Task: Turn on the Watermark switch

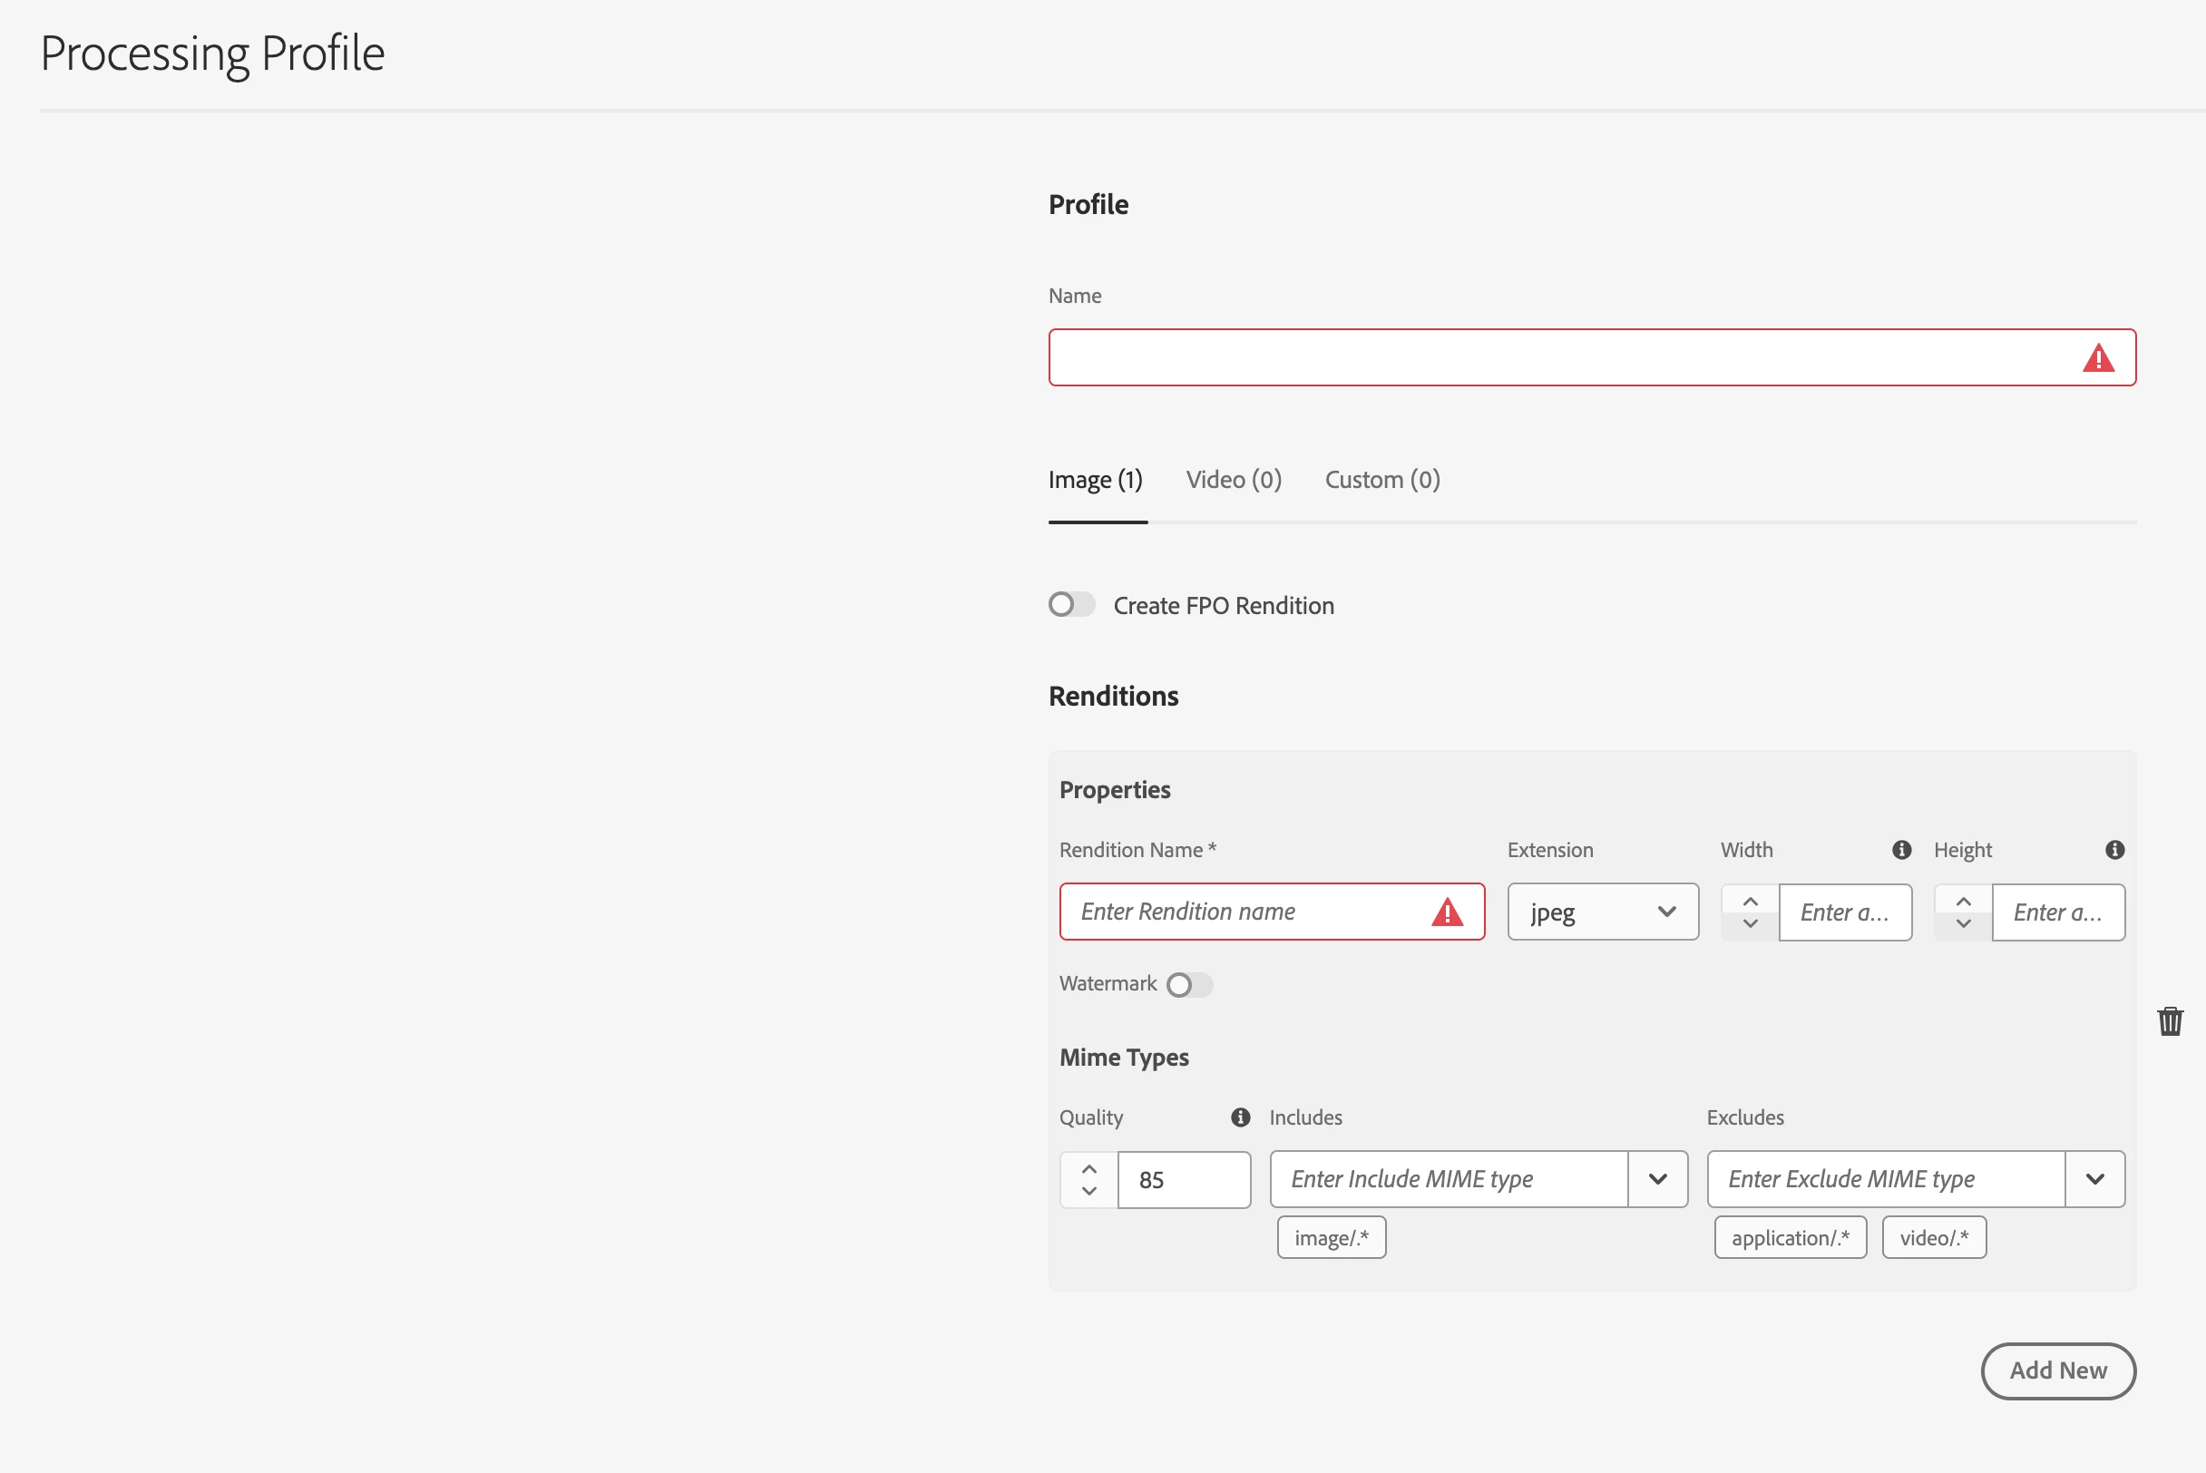Action: tap(1189, 984)
